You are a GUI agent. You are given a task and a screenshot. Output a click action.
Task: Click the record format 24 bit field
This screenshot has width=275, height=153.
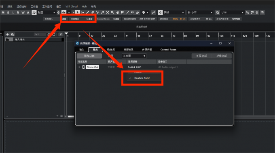pos(173,19)
